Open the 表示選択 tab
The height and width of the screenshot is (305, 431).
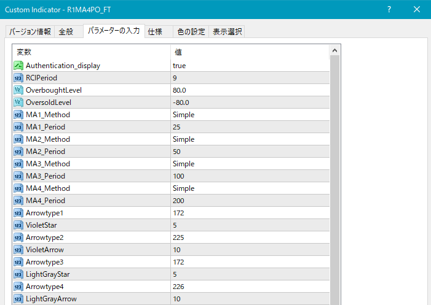click(x=227, y=32)
